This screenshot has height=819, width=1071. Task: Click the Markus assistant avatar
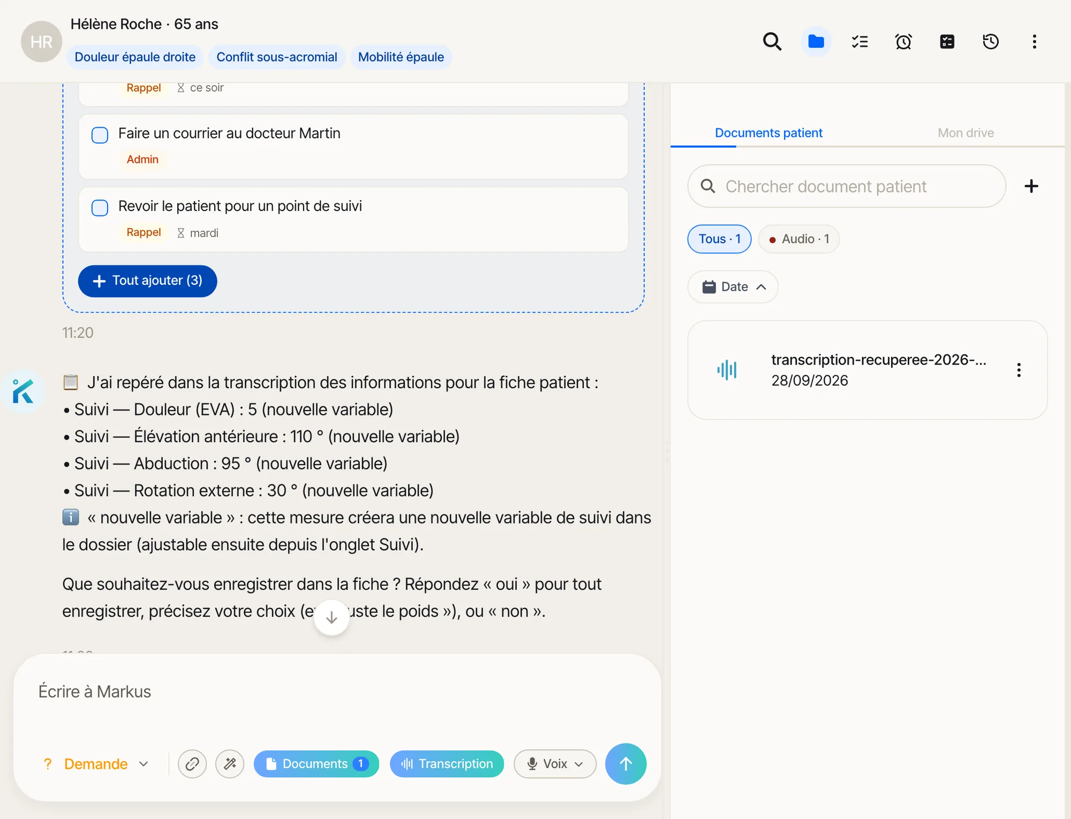click(23, 391)
